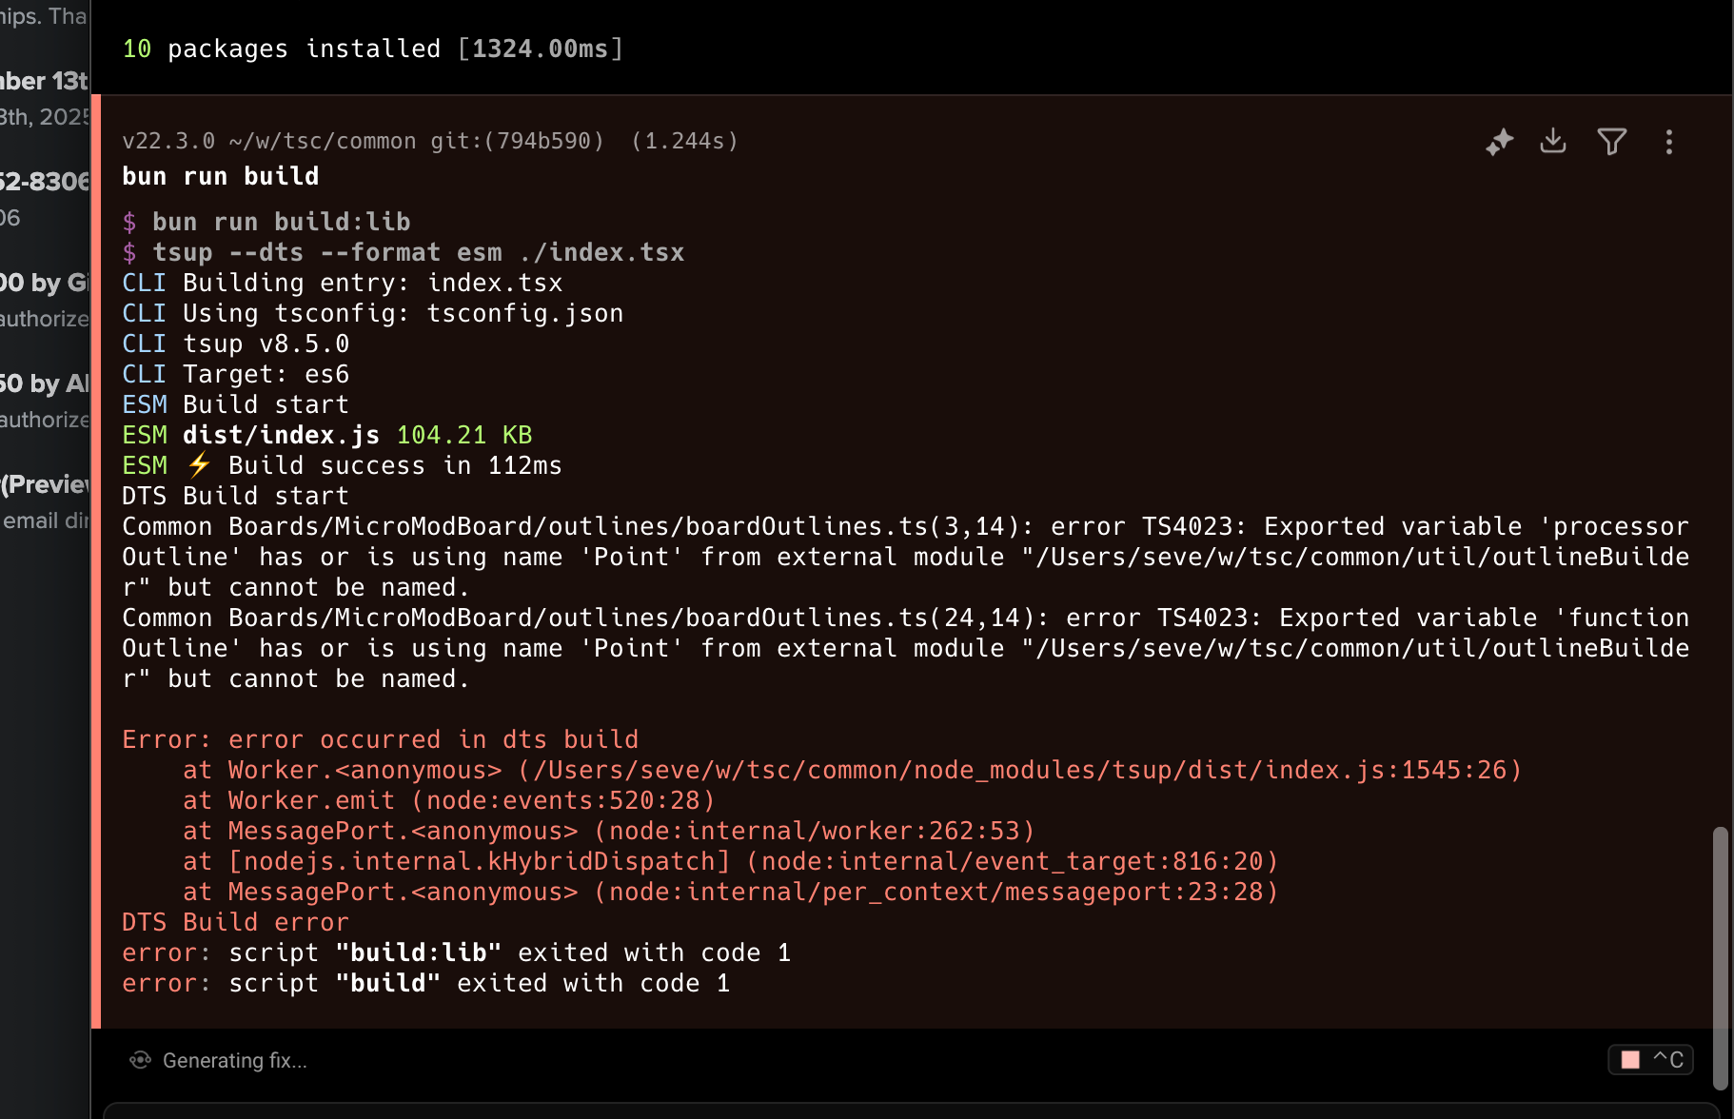Open the filter block output funnel icon
This screenshot has width=1734, height=1119.
click(1611, 142)
